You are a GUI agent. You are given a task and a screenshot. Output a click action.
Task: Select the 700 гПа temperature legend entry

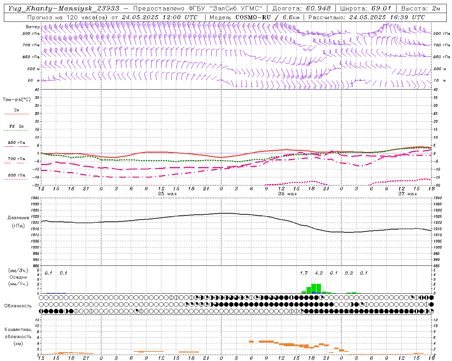click(17, 159)
